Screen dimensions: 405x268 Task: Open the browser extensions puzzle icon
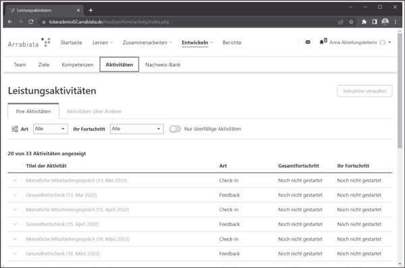point(364,22)
